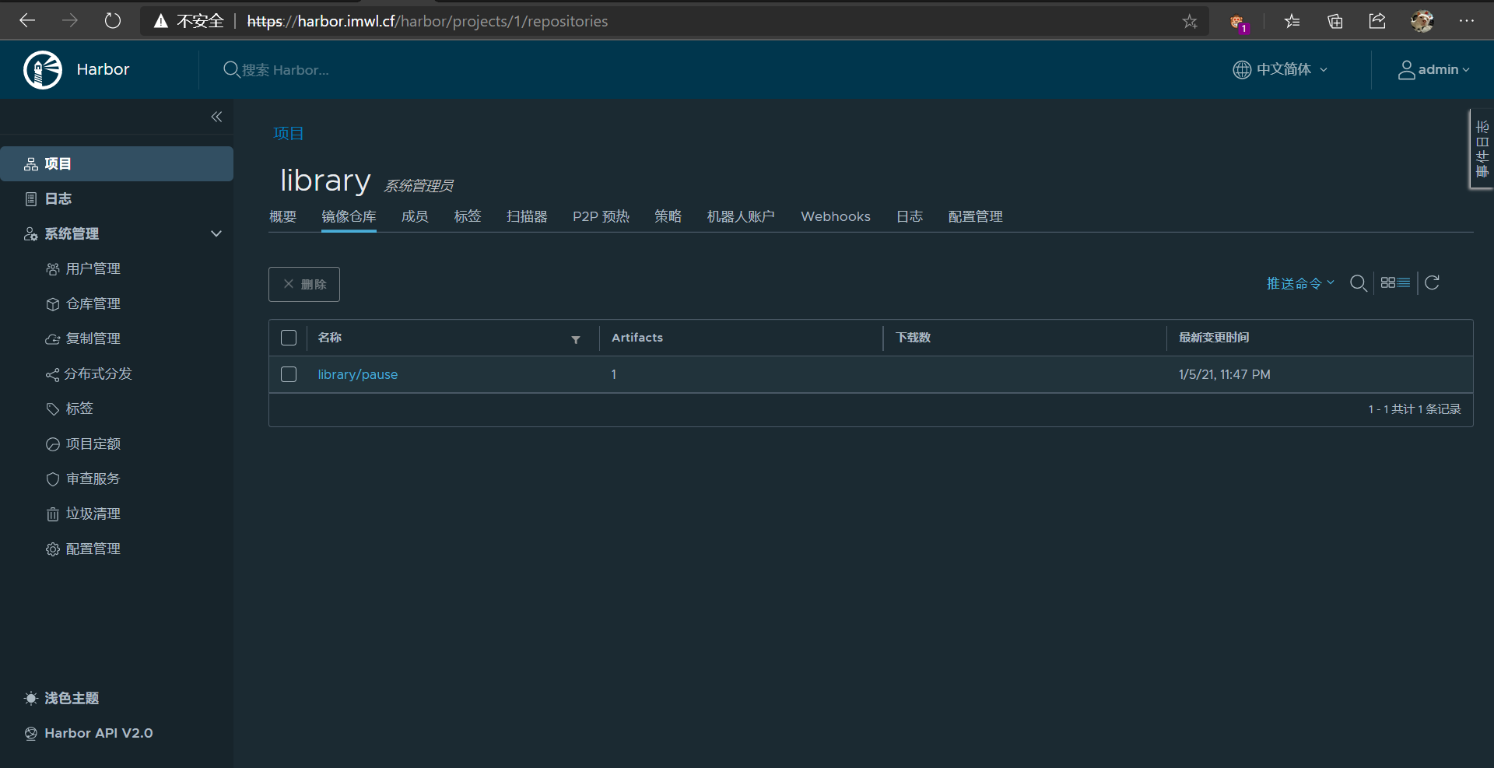Open the 扫描器 scanner tab
1494x768 pixels.
point(527,216)
